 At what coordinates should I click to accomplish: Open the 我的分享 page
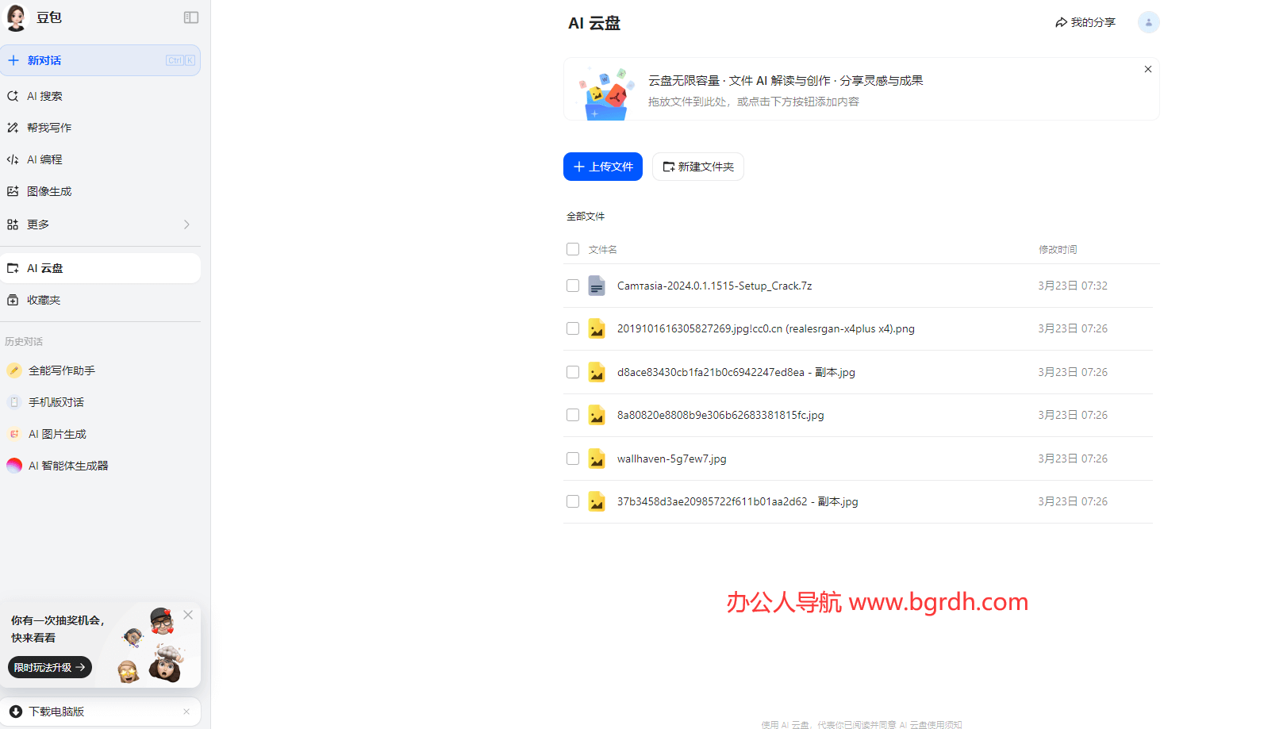pos(1085,22)
